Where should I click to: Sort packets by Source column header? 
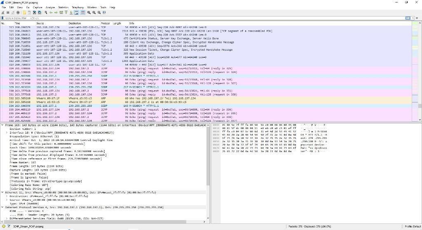(x=52, y=23)
